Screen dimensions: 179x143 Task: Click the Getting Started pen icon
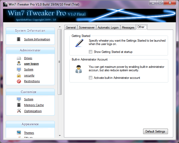click(79, 43)
